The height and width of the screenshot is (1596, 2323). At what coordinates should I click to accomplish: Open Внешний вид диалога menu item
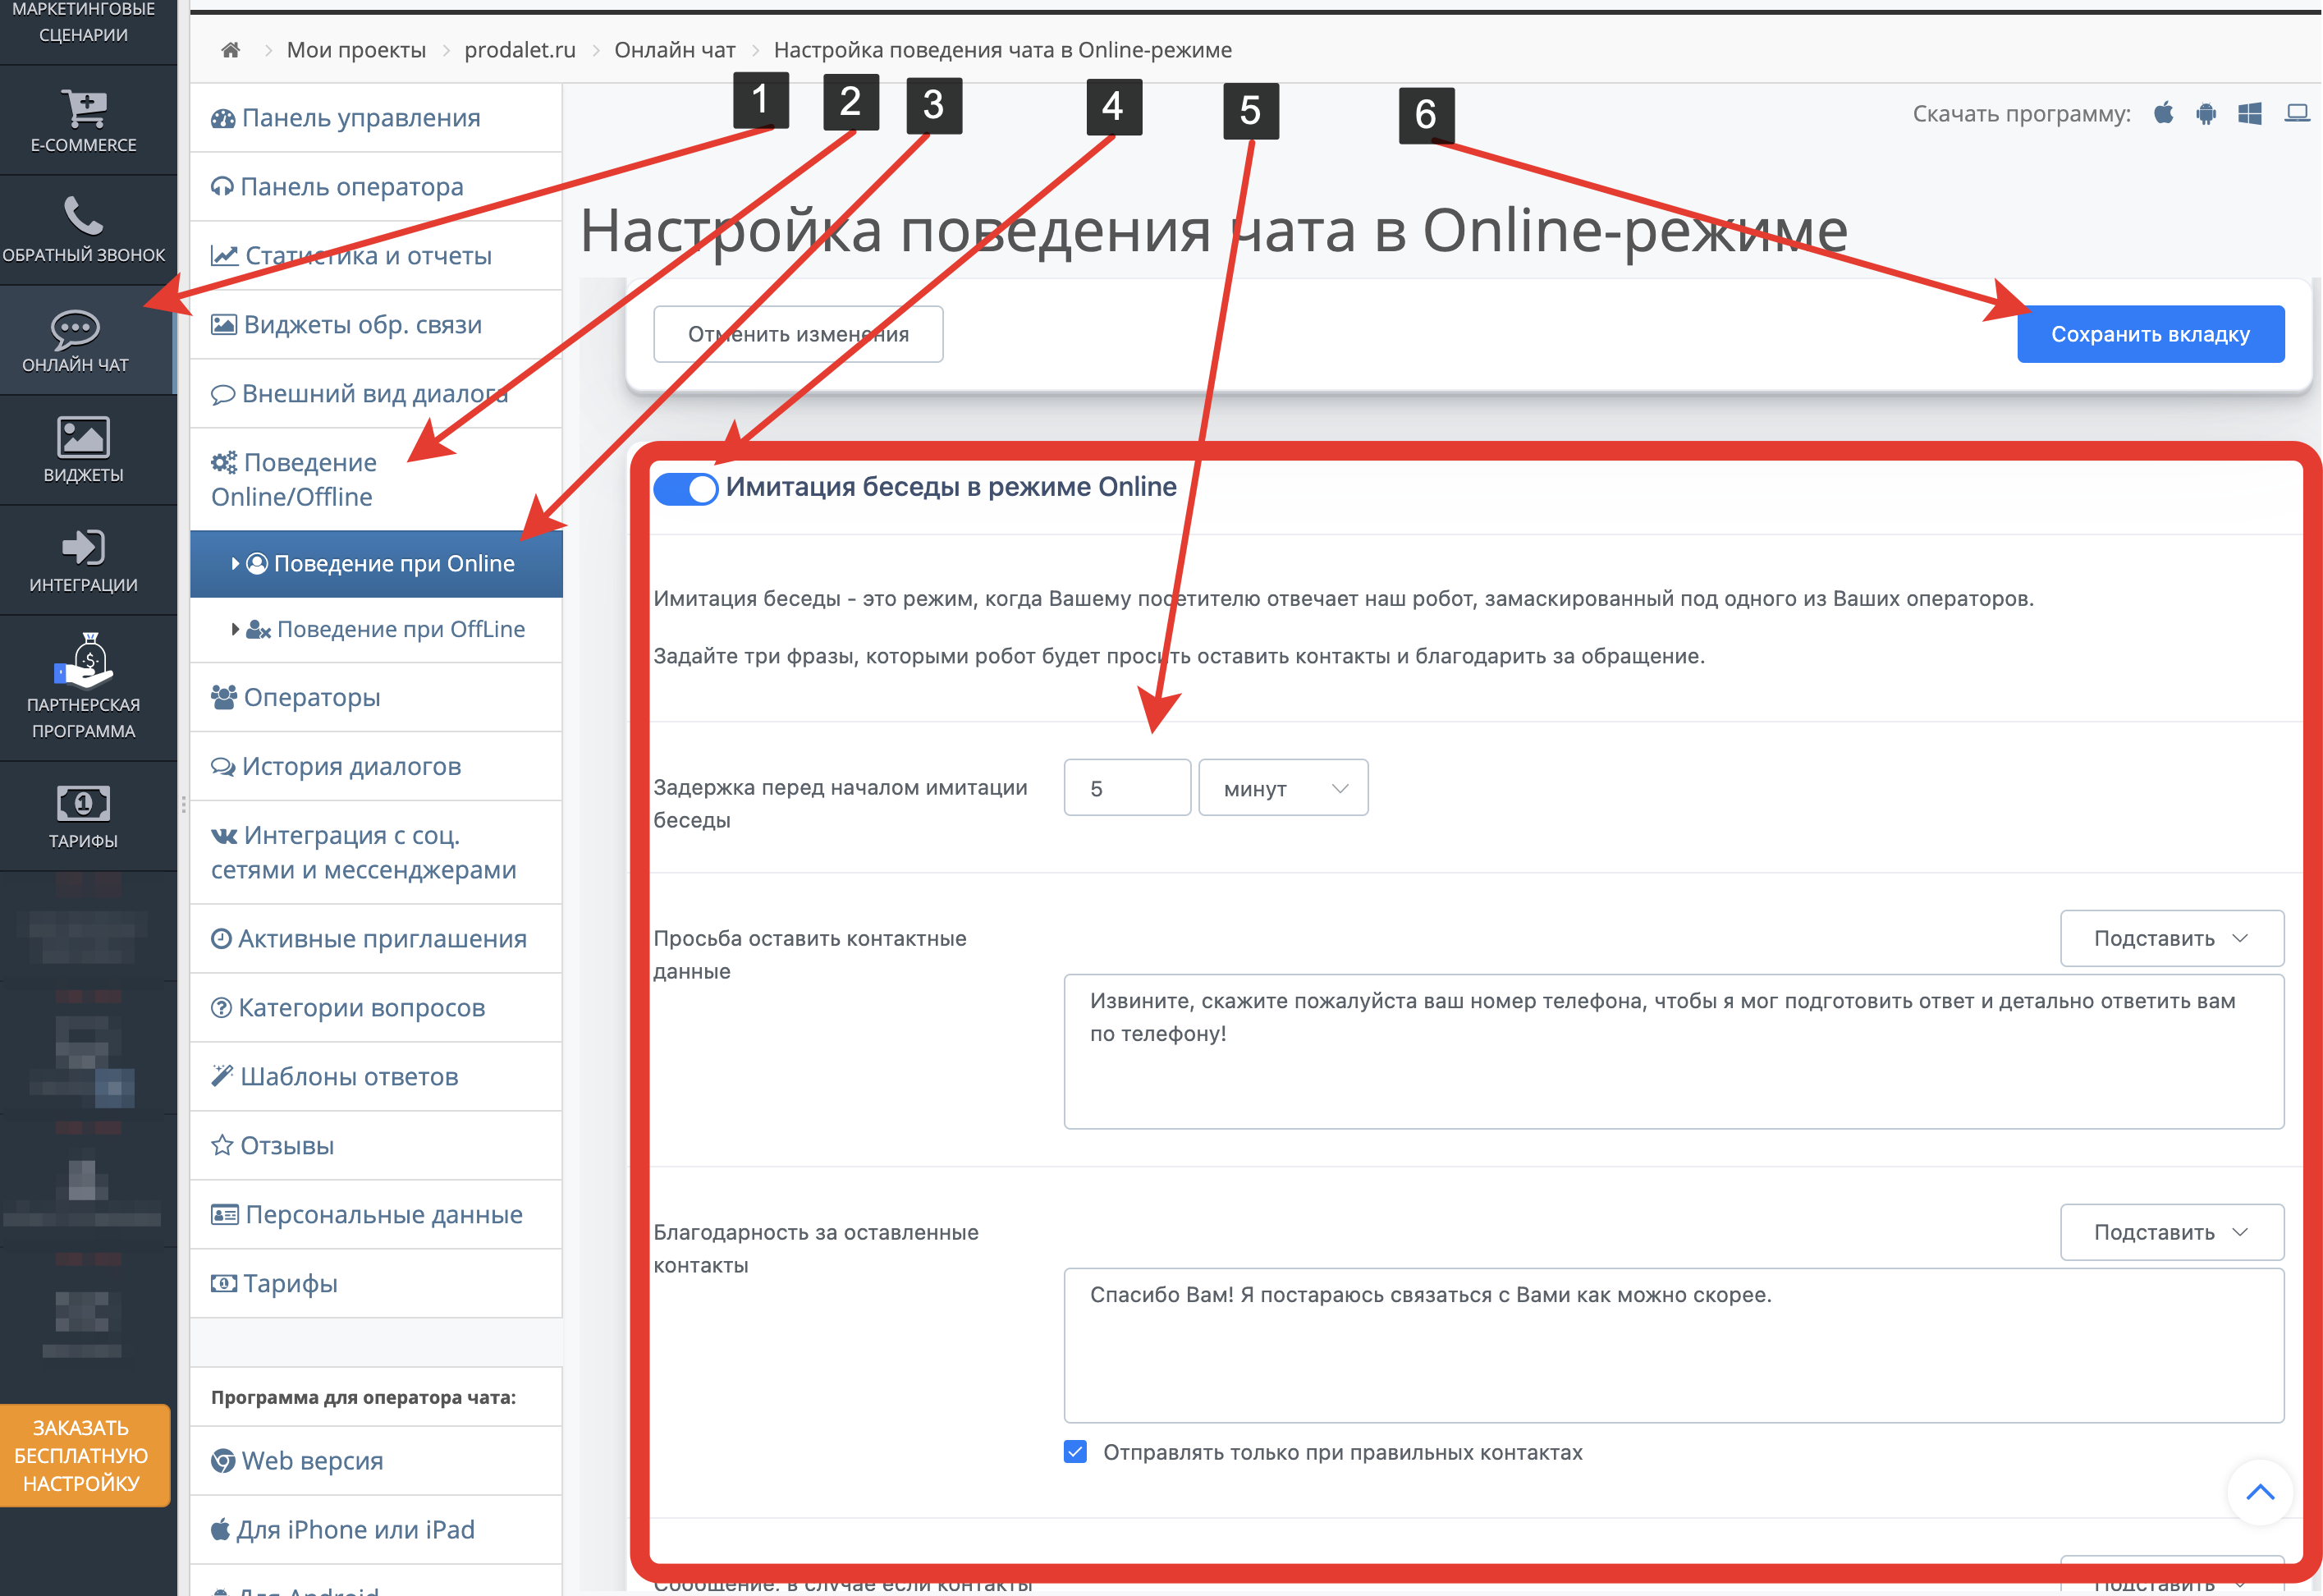click(x=376, y=394)
